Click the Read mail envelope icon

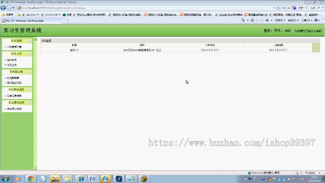point(261,20)
